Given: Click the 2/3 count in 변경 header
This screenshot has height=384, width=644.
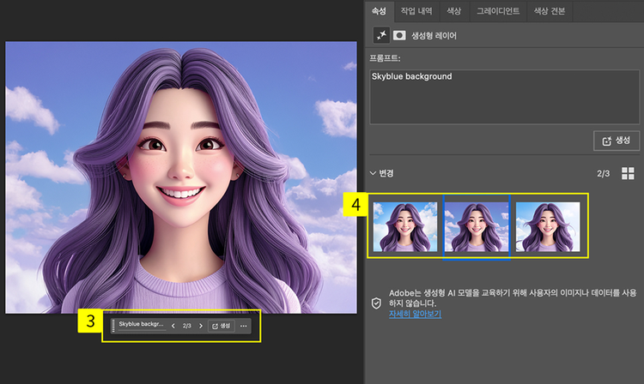Looking at the screenshot, I should pyautogui.click(x=603, y=173).
